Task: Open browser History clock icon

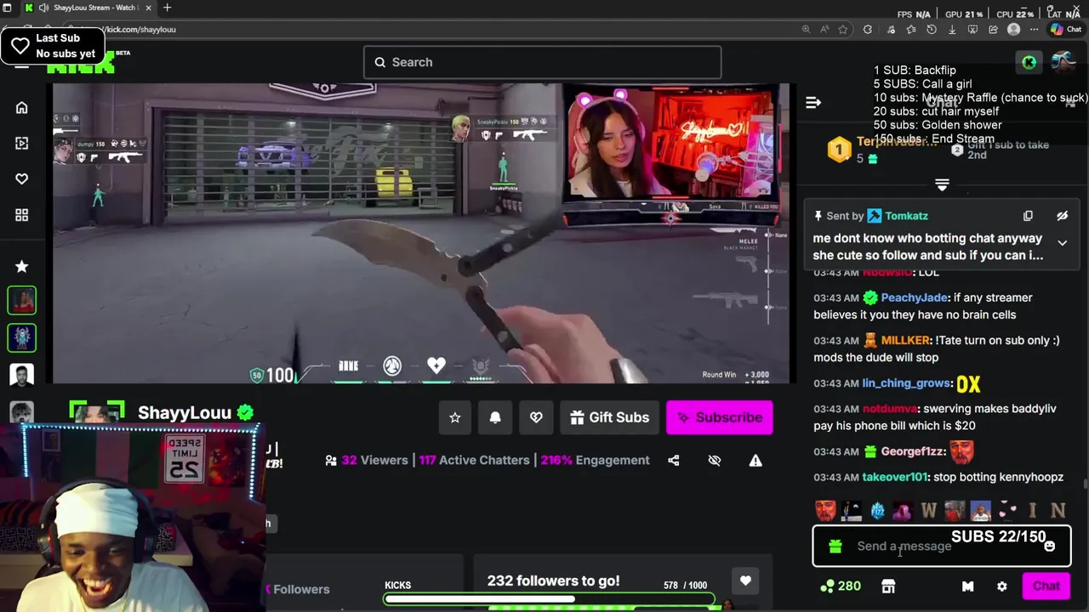Action: [x=932, y=29]
